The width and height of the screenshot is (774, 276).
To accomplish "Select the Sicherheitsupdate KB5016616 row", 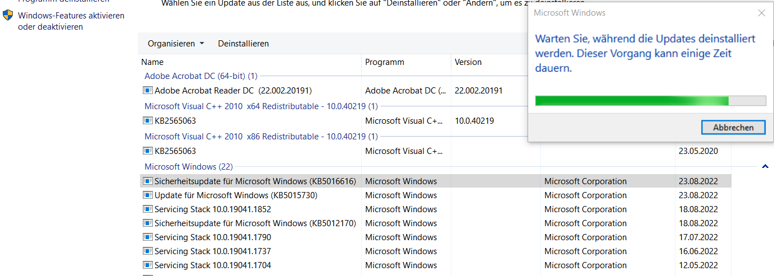I will [x=254, y=181].
